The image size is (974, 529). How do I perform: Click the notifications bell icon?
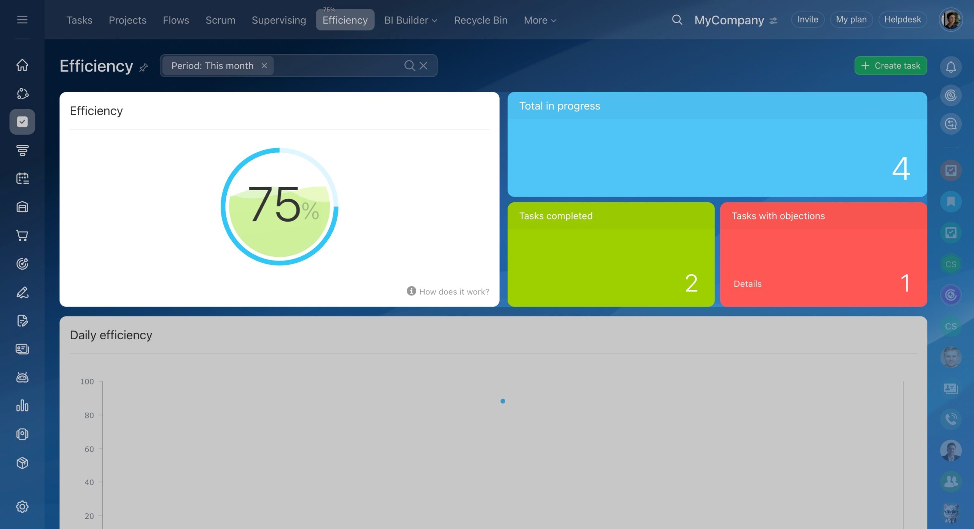(x=950, y=67)
